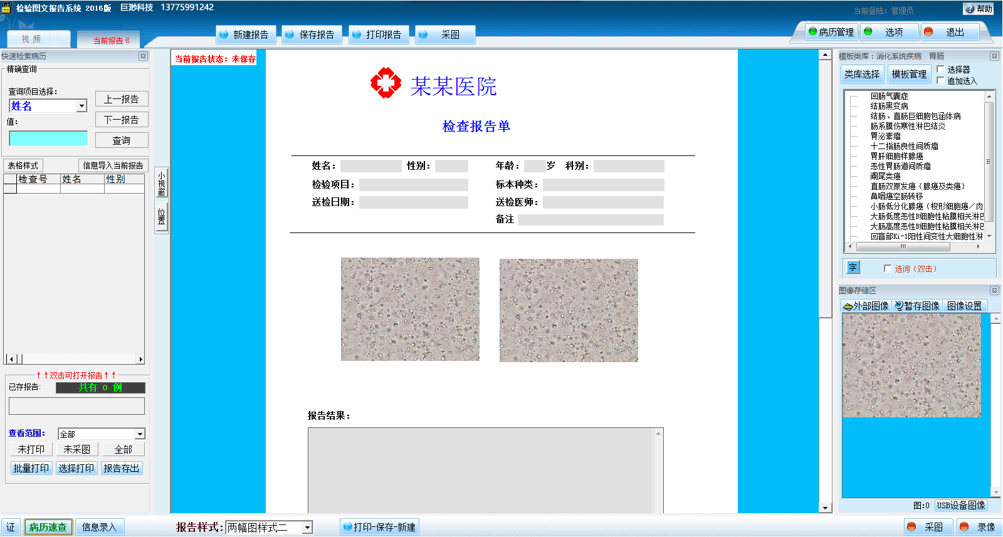This screenshot has height=537, width=1003.
Task: Click the 打印报告 toolbar button
Action: point(379,34)
